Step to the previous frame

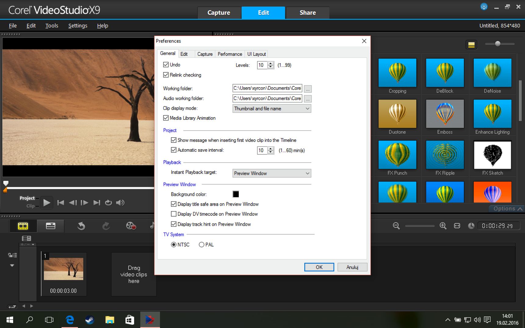click(x=73, y=203)
